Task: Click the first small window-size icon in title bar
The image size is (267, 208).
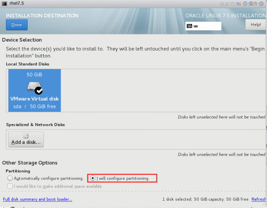Action: pos(222,4)
